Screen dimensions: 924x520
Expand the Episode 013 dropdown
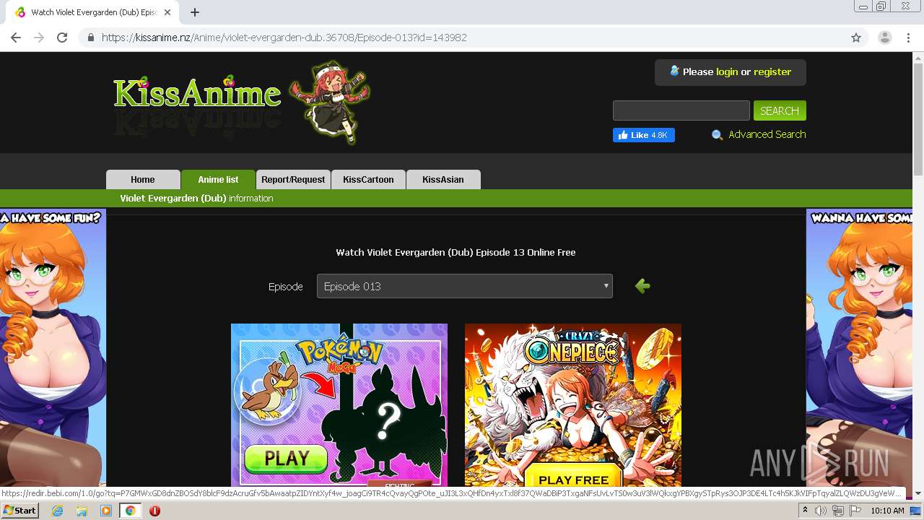tap(465, 286)
